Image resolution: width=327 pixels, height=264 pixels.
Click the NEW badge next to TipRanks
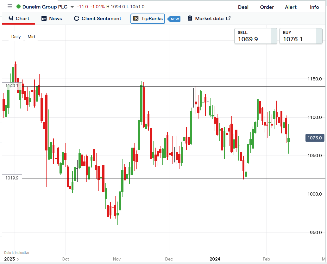pyautogui.click(x=174, y=19)
